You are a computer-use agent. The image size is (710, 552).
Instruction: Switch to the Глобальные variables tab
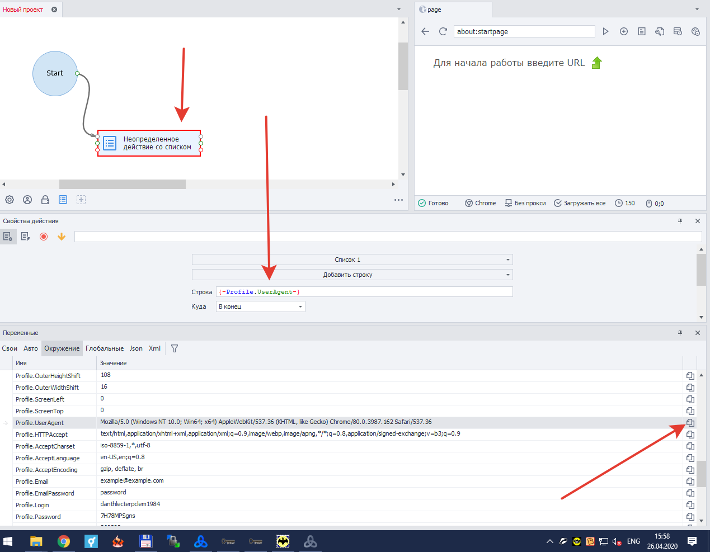105,348
